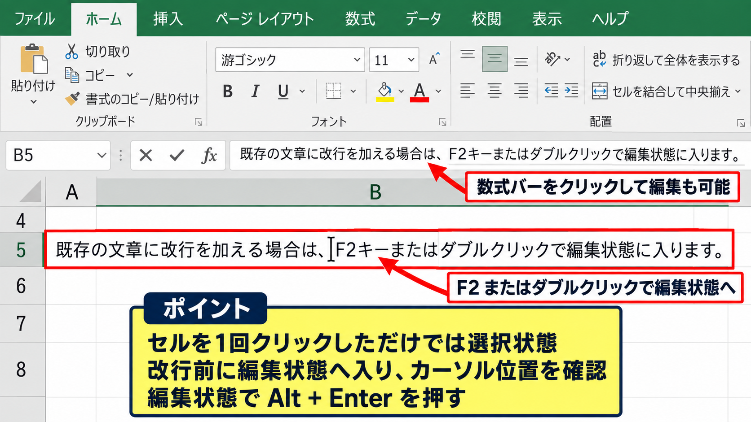Apply yellow fill color bucket

385,92
